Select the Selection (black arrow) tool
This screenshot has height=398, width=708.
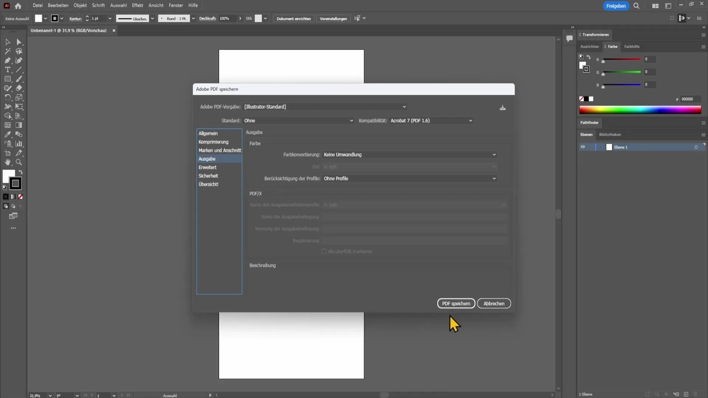[x=8, y=42]
